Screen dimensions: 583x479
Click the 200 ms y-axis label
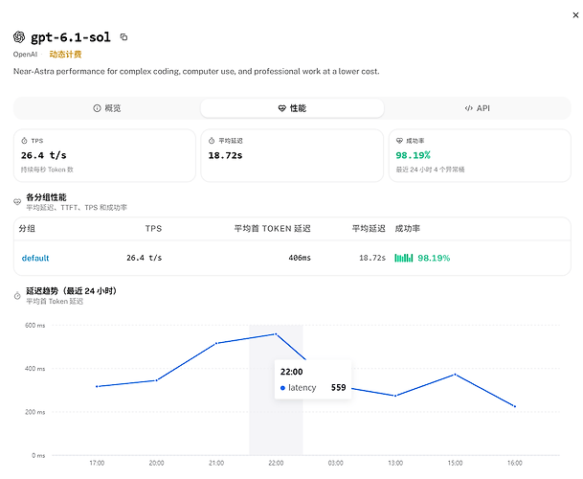point(35,412)
